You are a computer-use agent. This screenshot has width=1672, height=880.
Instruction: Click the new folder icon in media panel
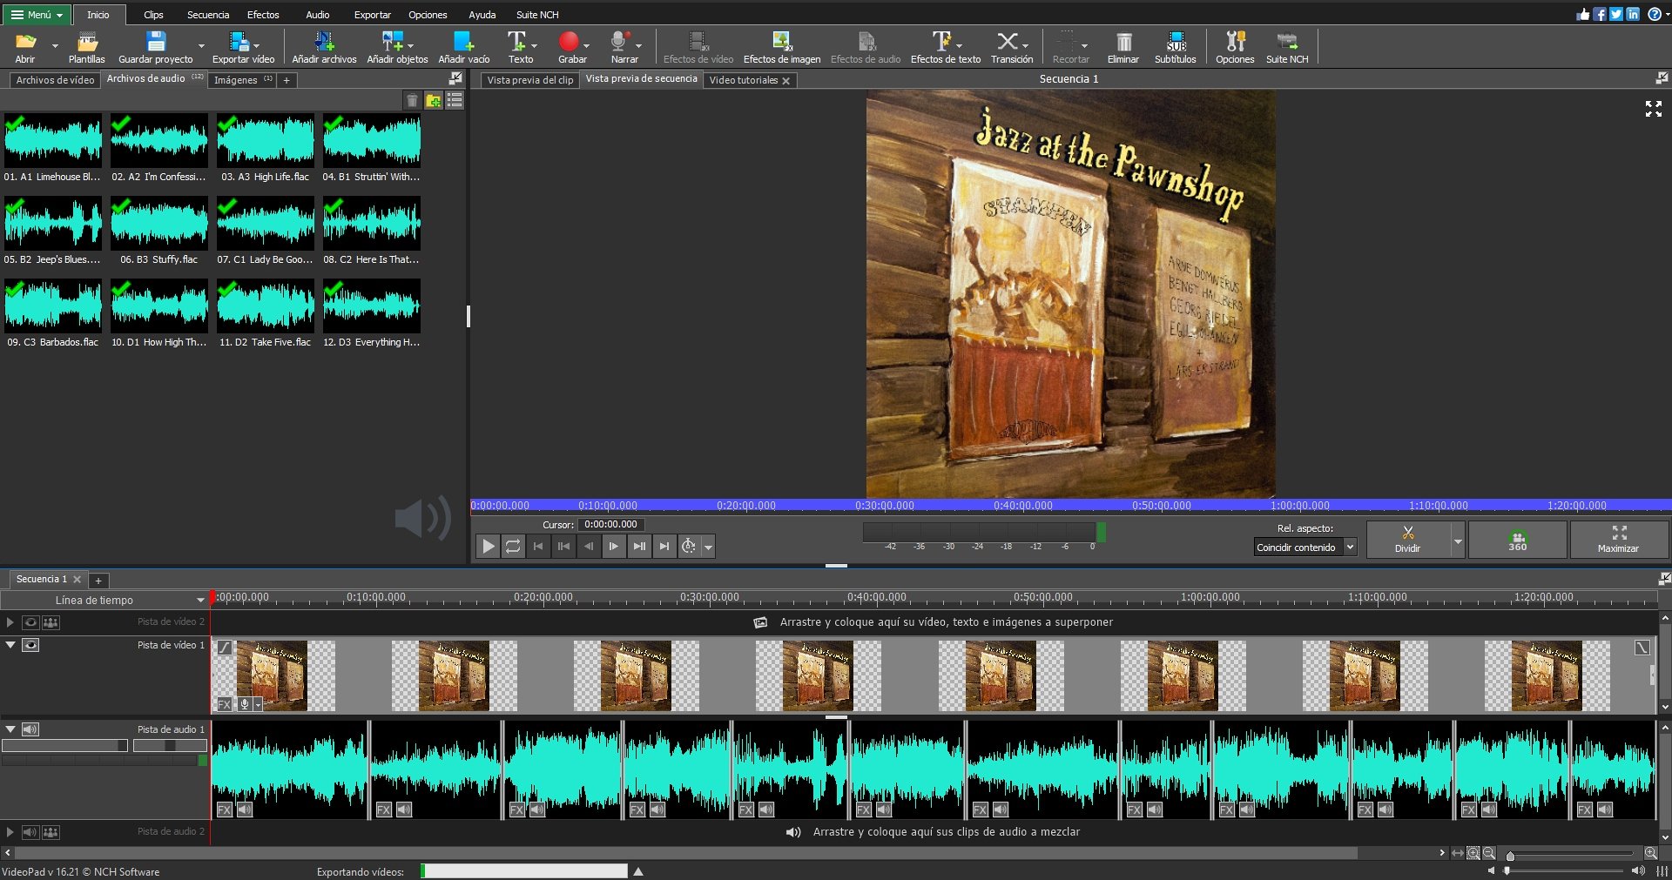tap(434, 101)
